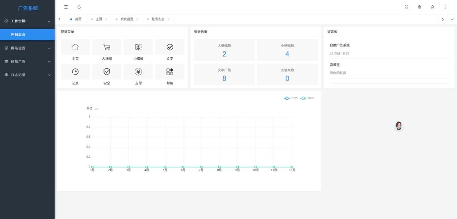Open the 资源宝 message entry
The image size is (457, 219).
point(335,65)
